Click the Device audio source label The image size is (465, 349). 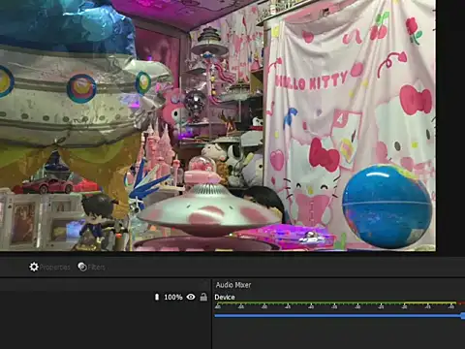click(x=225, y=297)
